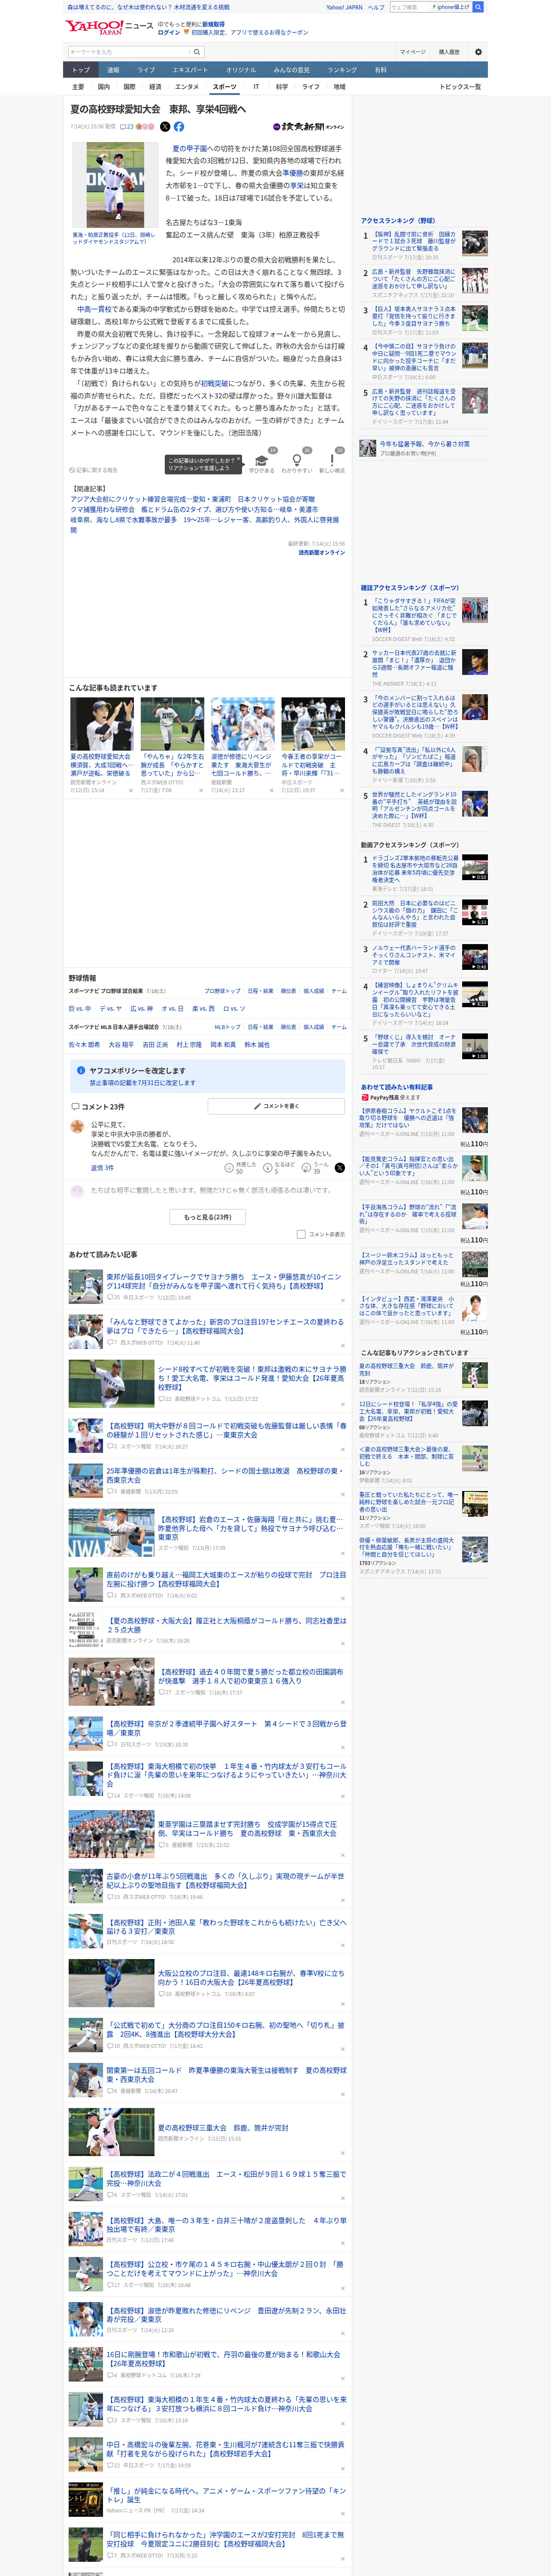Open the article comment count icon
The height and width of the screenshot is (2576, 551).
pyautogui.click(x=126, y=127)
